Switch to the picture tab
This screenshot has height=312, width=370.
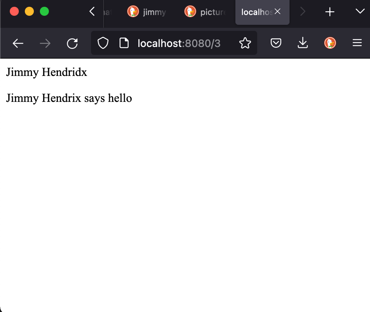pyautogui.click(x=205, y=12)
